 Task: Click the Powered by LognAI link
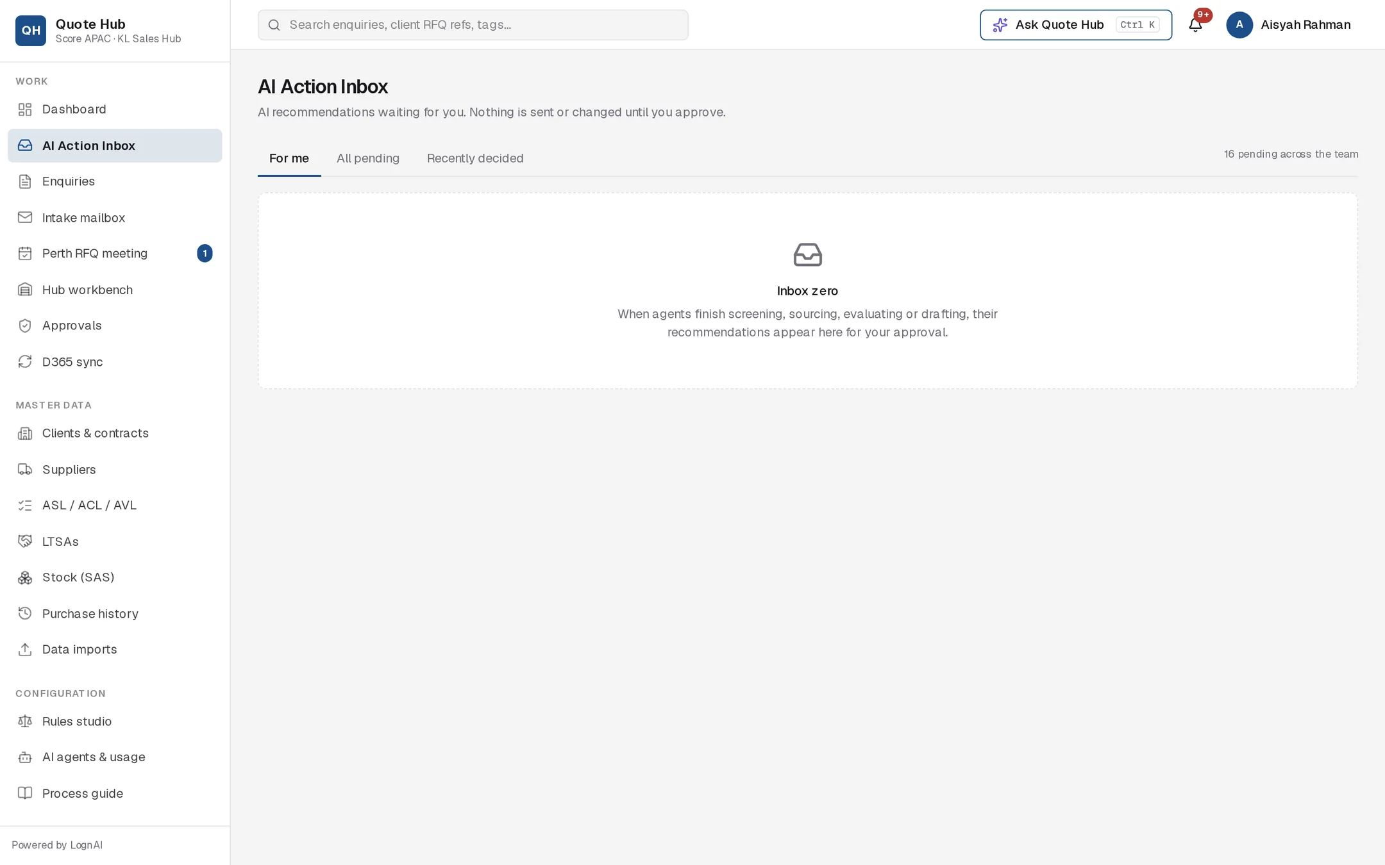pyautogui.click(x=57, y=844)
